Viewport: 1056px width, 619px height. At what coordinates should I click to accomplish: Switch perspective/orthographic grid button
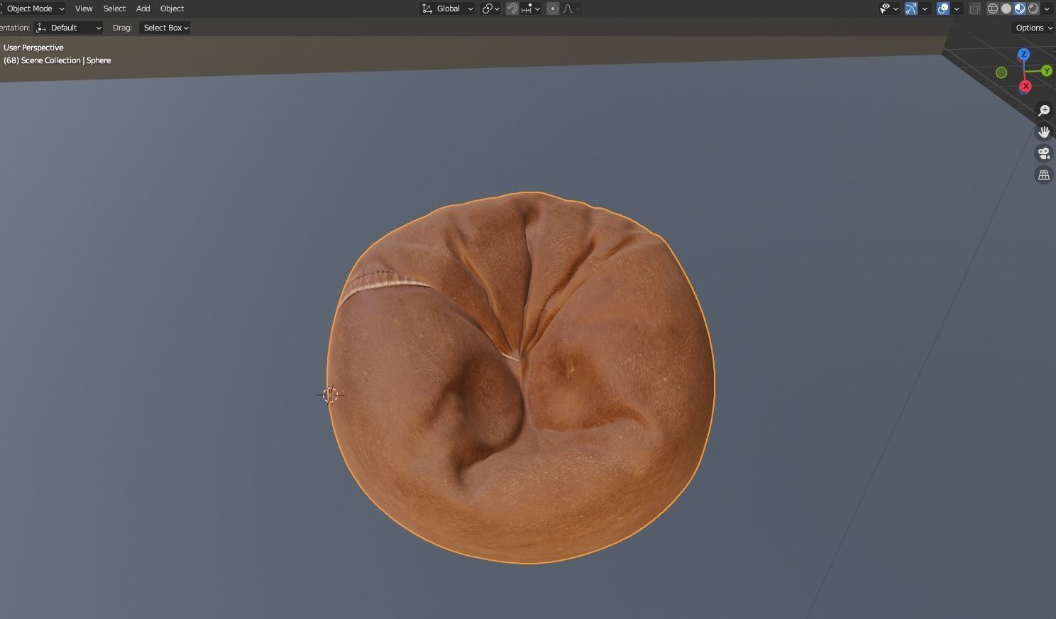tap(1044, 175)
